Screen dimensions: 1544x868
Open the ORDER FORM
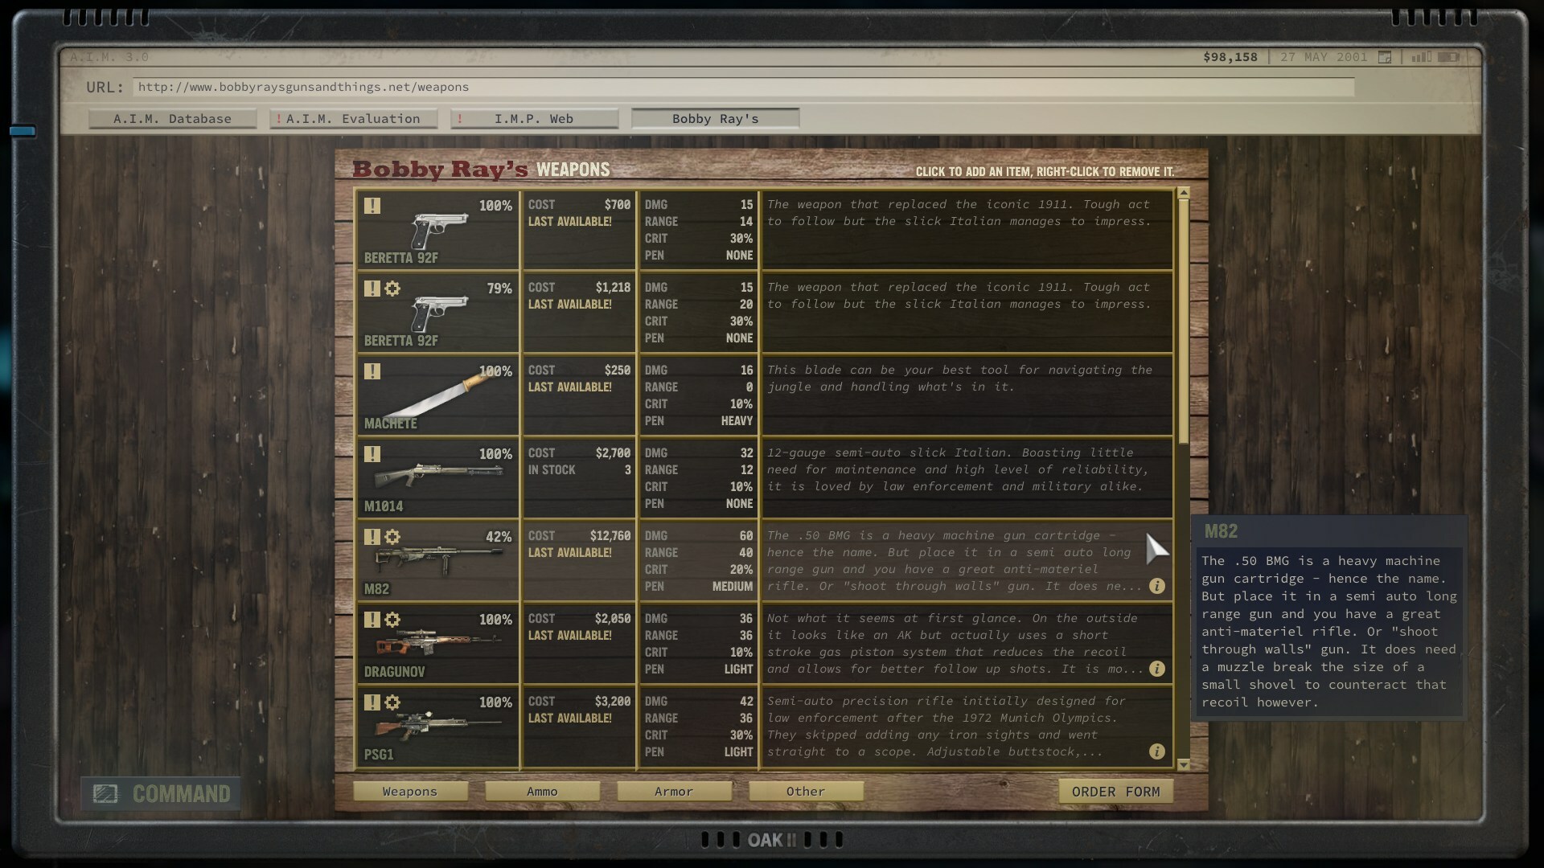coord(1115,792)
